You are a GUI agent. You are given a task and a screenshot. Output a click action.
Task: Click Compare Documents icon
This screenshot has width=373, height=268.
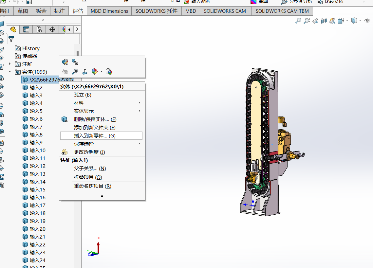tap(320, 2)
